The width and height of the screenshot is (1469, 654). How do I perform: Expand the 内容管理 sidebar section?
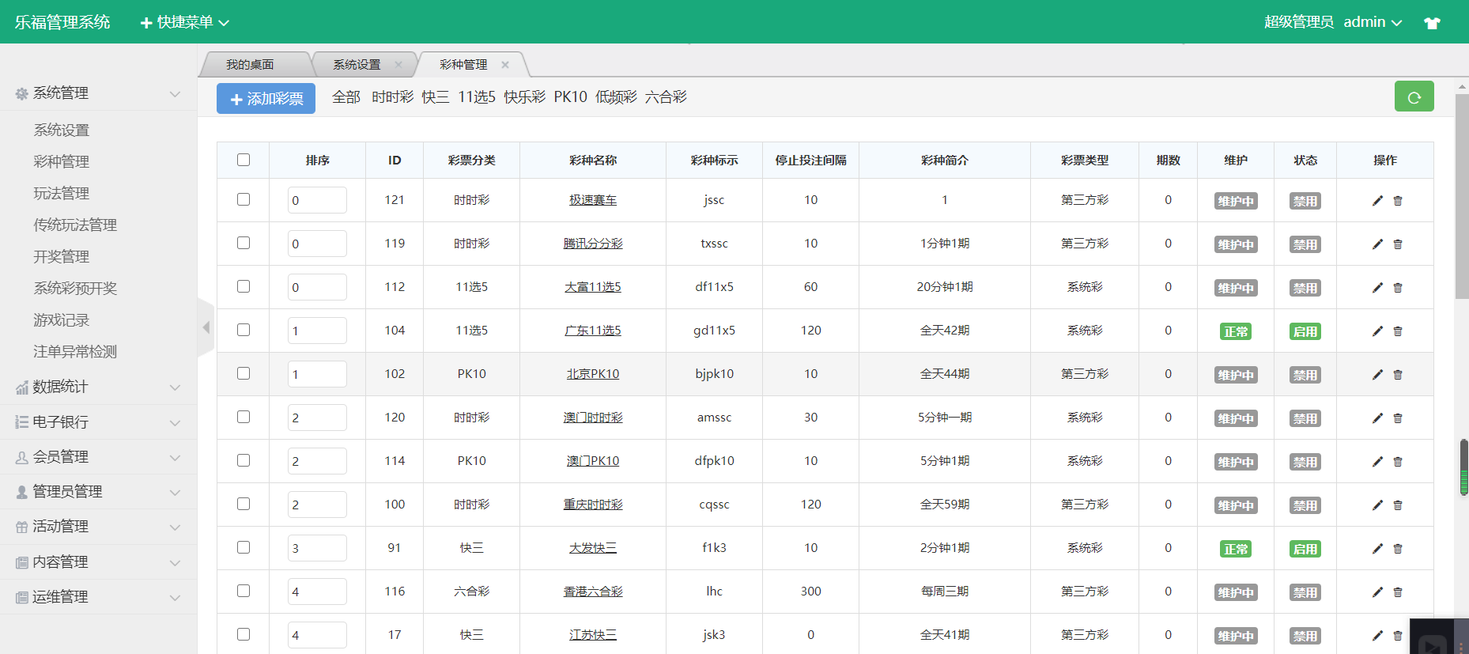98,562
